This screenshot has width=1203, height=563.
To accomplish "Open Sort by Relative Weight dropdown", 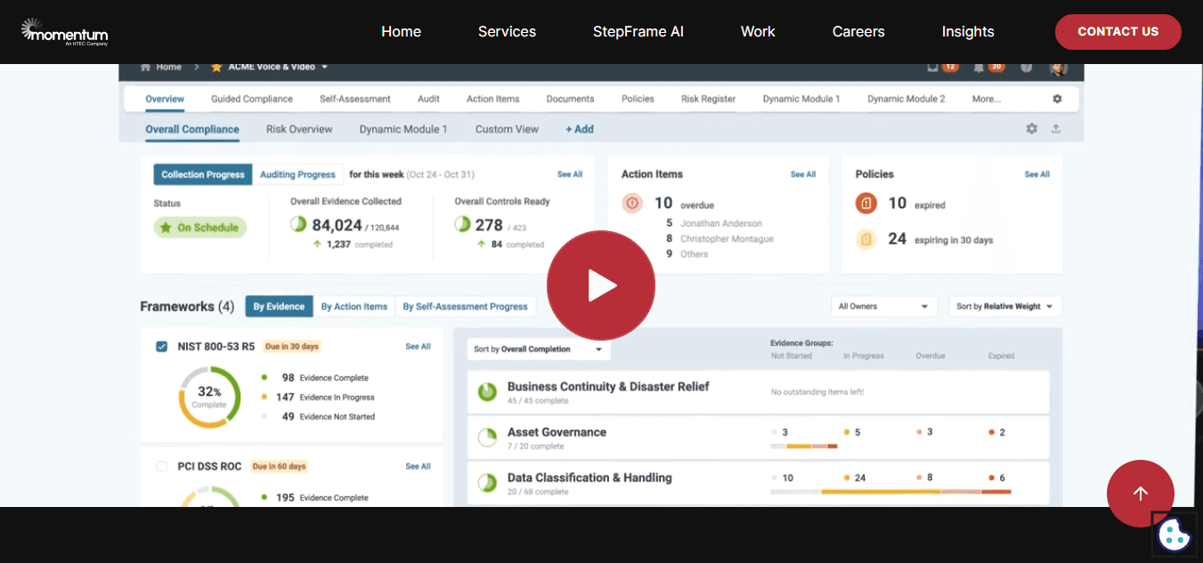I will 1005,307.
